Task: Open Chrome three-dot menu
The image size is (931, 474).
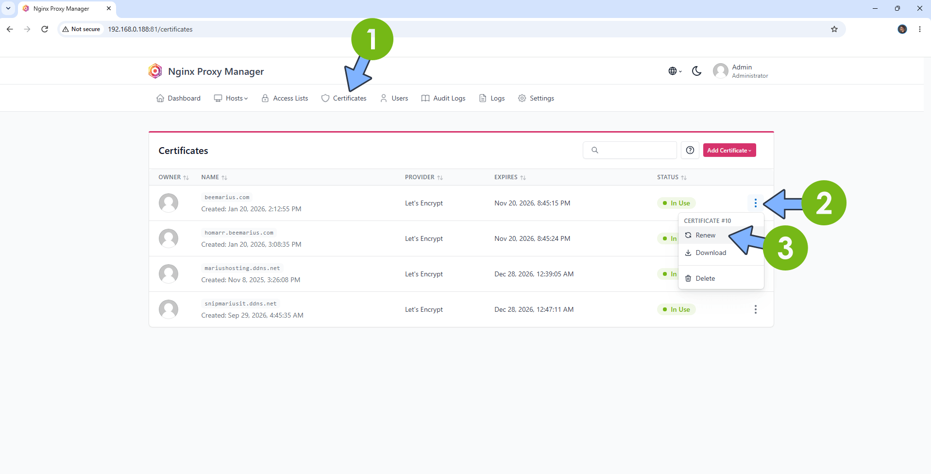Action: [x=920, y=29]
